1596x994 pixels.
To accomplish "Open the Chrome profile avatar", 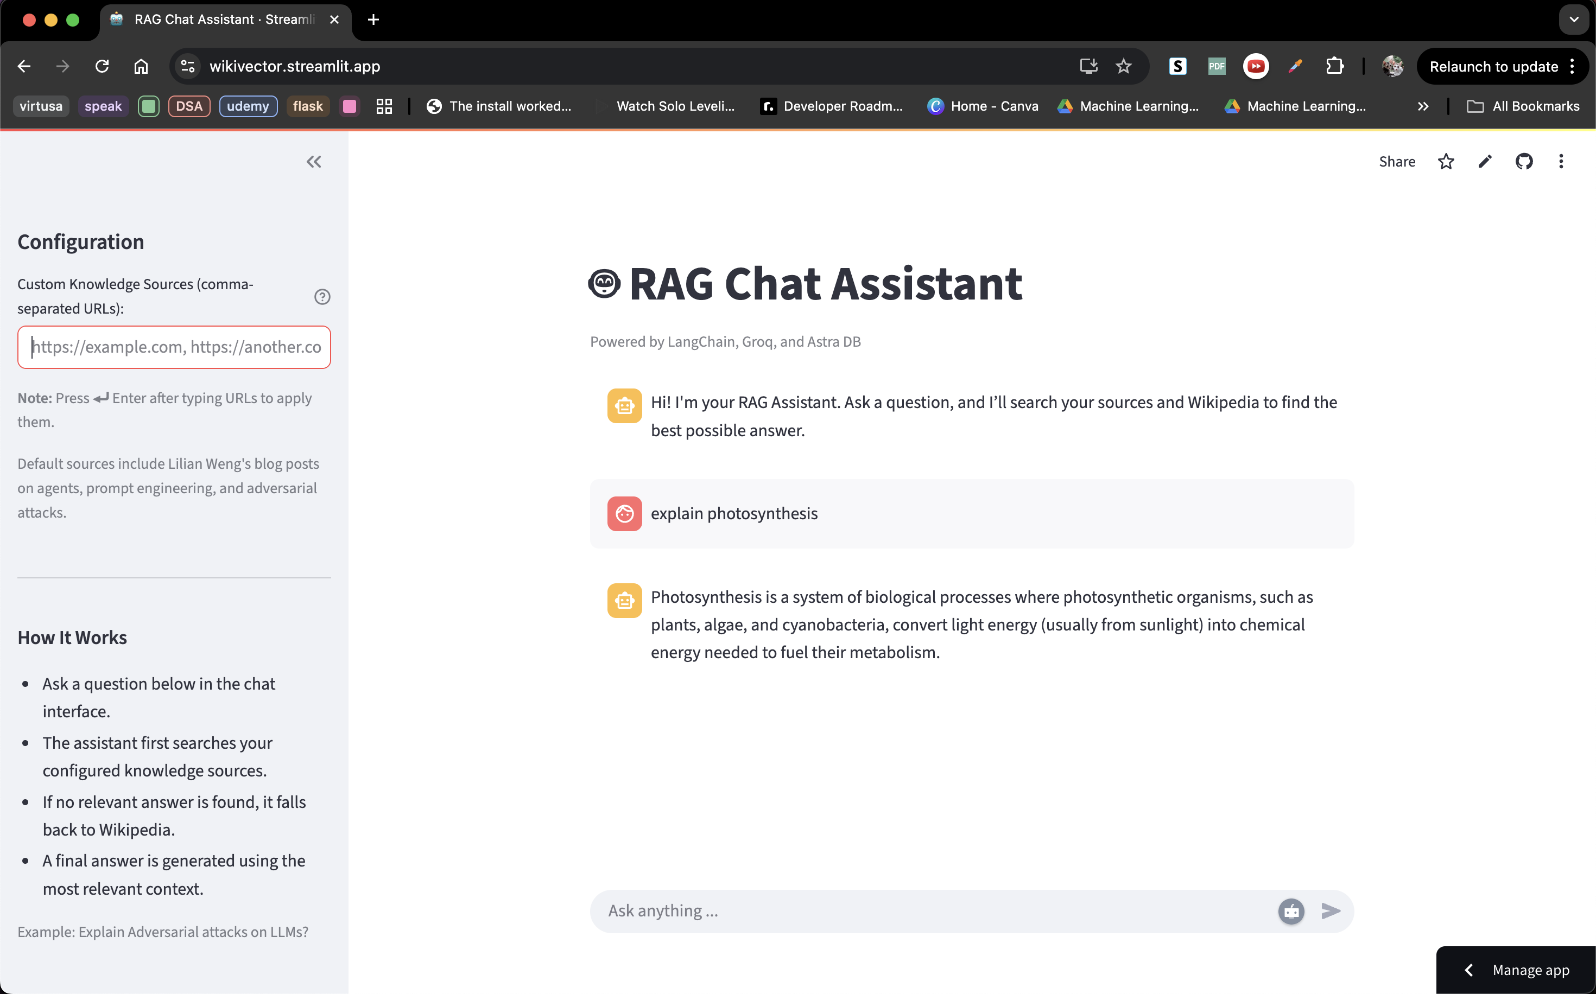I will (x=1393, y=66).
